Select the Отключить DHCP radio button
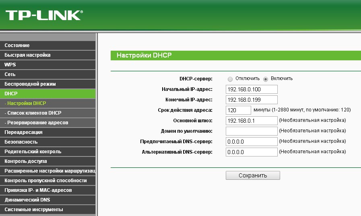 tap(230, 79)
